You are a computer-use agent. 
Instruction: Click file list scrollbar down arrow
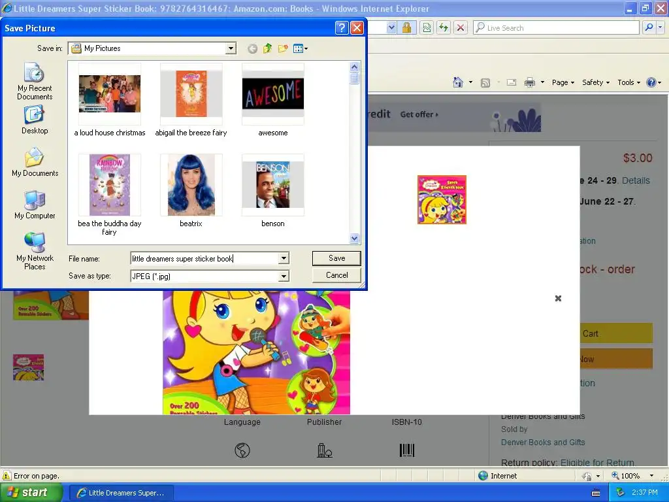pos(355,239)
